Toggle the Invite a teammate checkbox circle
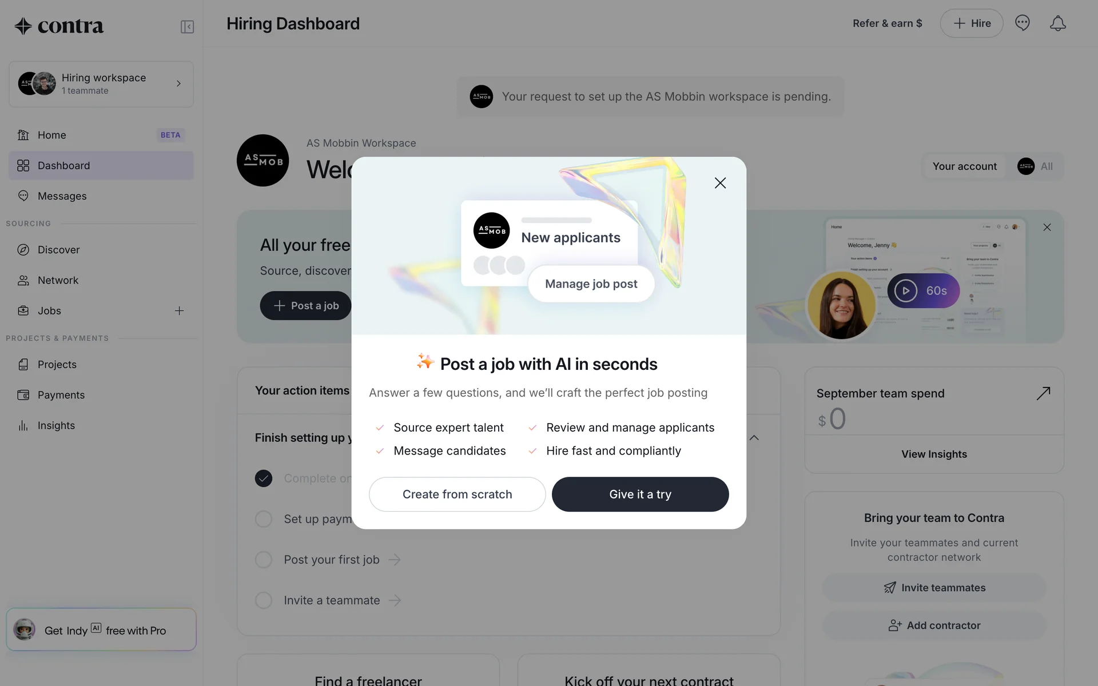This screenshot has width=1098, height=686. (264, 600)
